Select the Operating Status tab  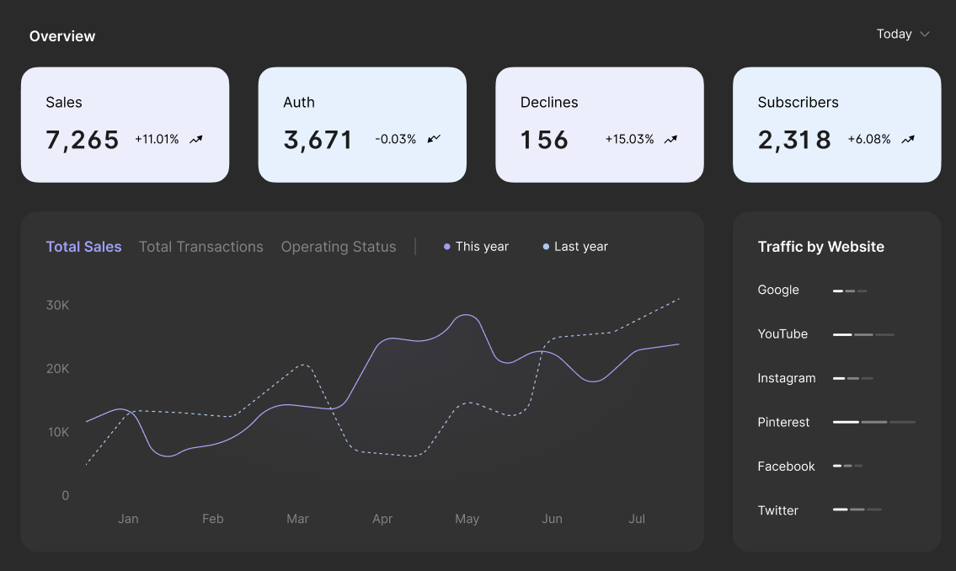338,247
